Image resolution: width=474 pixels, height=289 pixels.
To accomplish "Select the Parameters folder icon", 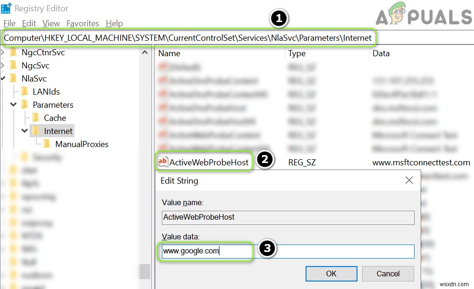I will [24, 105].
